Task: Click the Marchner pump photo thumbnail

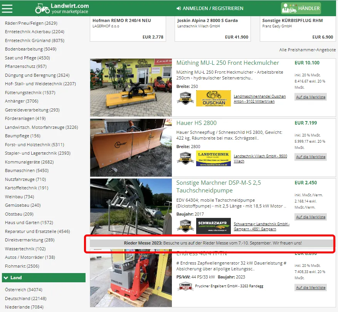Action: pos(131,206)
